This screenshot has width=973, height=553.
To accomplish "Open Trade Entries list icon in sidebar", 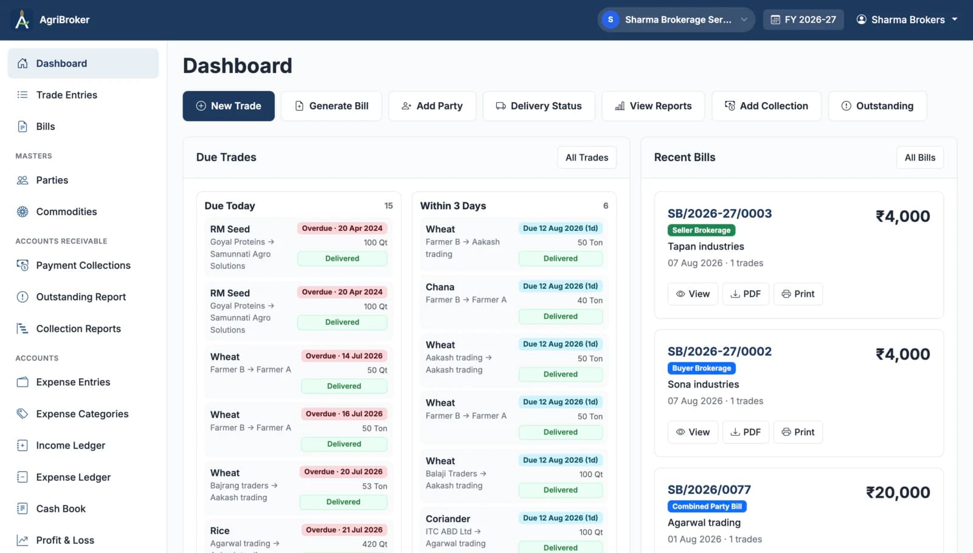I will click(x=23, y=95).
